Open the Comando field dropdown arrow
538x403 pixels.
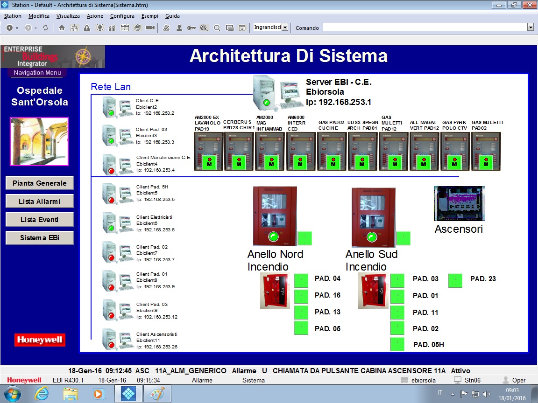tap(530, 28)
